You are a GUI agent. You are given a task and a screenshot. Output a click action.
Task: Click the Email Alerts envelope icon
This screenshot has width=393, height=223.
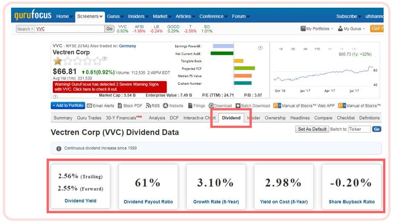pyautogui.click(x=90, y=106)
